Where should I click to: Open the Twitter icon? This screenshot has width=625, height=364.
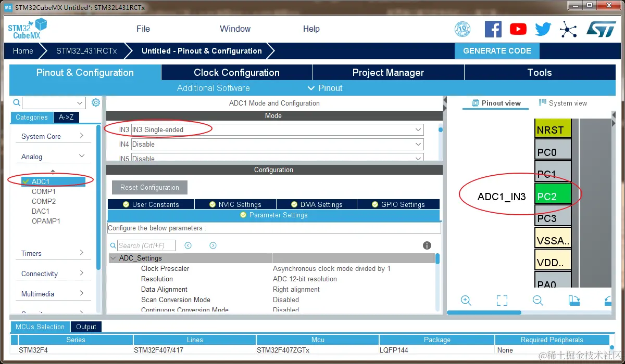click(543, 29)
